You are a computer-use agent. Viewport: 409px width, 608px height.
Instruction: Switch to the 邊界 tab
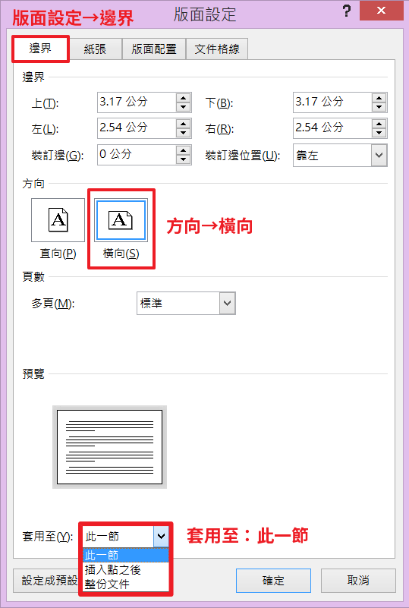[x=40, y=49]
